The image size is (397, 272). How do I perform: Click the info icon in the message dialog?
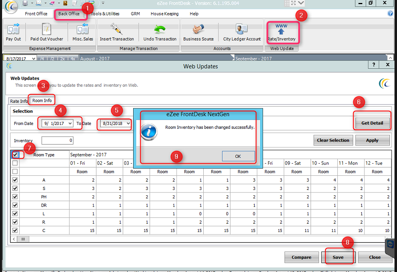(149, 132)
